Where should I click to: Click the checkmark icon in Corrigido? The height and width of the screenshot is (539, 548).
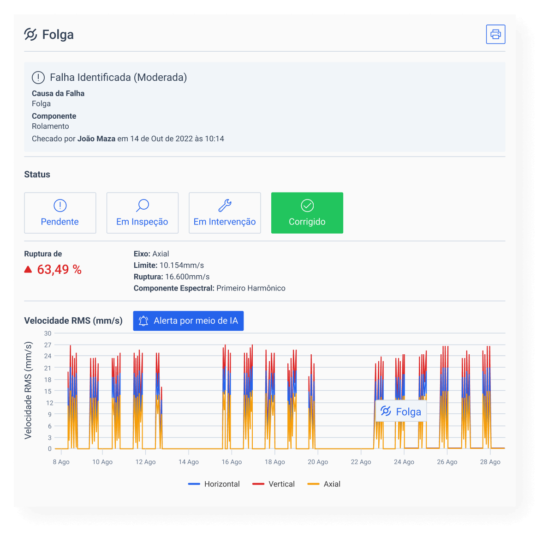click(x=307, y=205)
